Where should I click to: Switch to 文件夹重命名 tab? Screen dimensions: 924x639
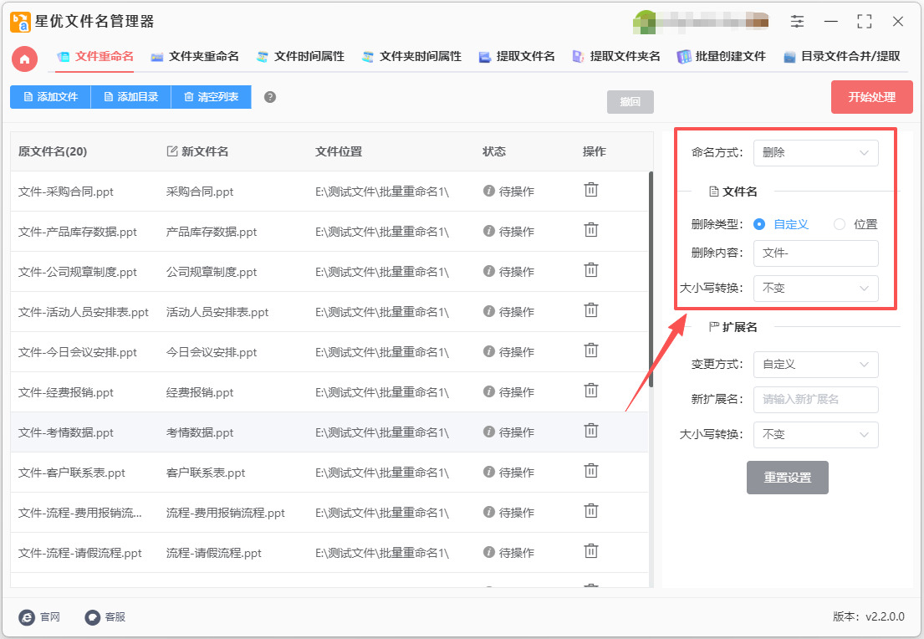pos(195,57)
